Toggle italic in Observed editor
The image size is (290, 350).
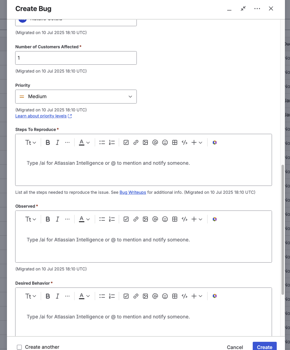[57, 219]
